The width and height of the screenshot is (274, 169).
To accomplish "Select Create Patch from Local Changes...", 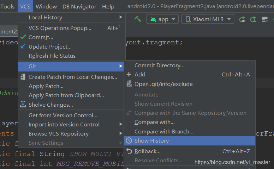I will pyautogui.click(x=71, y=77).
